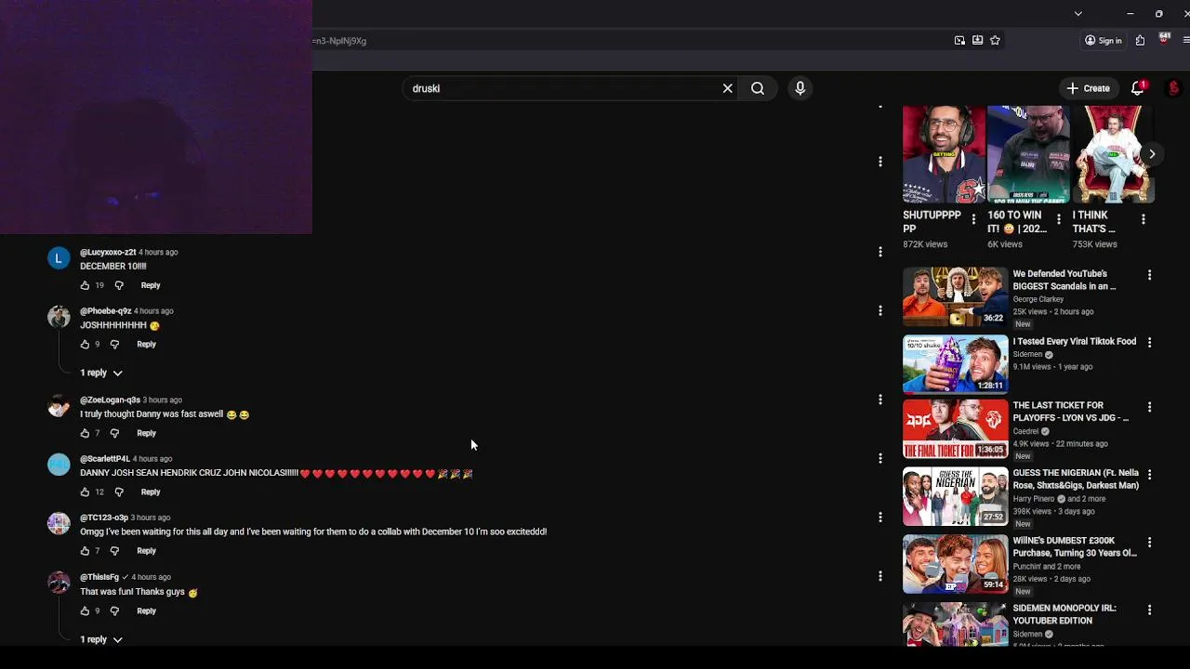Like the DANNY JOSH SEAN comment
1190x669 pixels.
85,492
